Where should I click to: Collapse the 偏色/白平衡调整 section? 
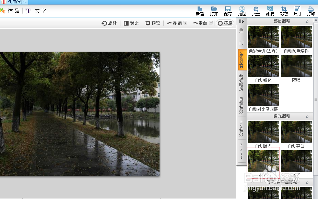coord(307,183)
